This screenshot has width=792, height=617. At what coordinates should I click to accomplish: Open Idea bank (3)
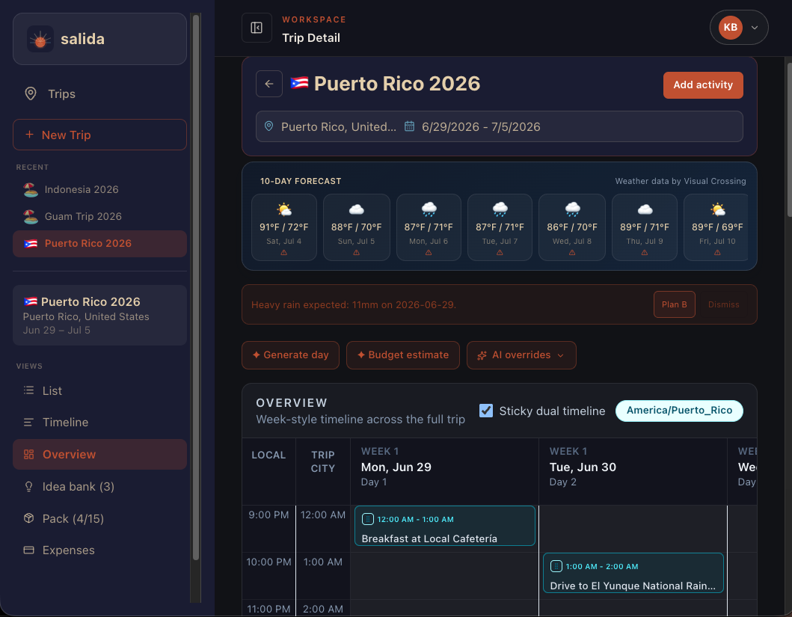click(100, 486)
